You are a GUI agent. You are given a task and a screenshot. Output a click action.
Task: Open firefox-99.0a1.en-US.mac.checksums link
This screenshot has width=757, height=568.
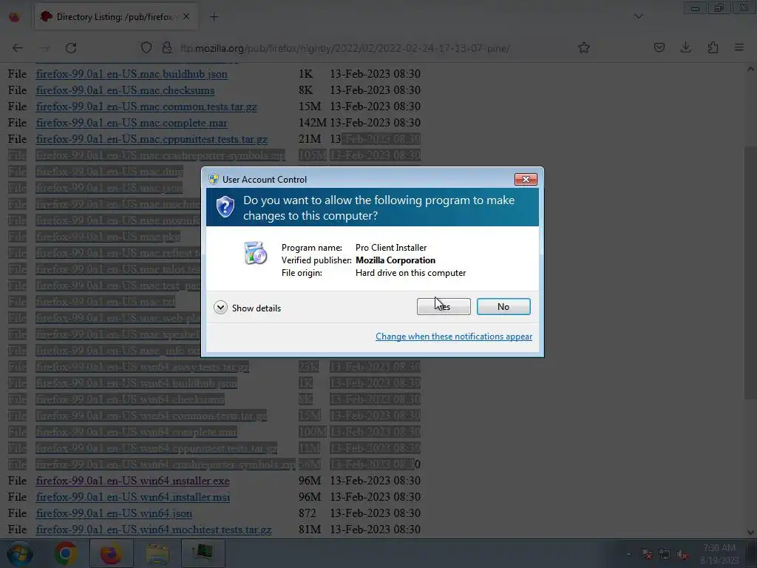pos(125,90)
